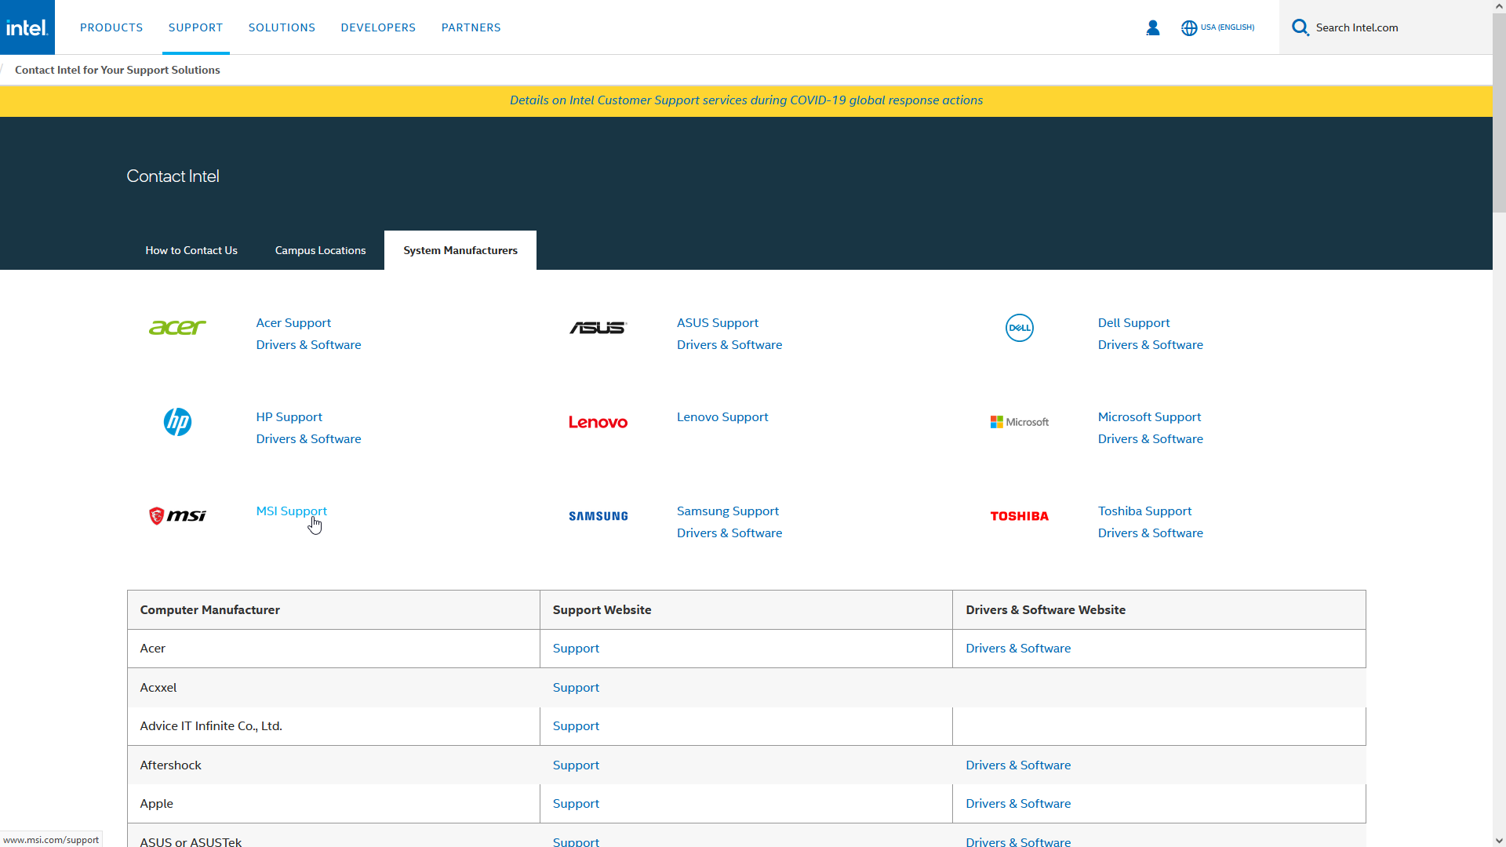Click the Intel logo home icon

coord(27,27)
